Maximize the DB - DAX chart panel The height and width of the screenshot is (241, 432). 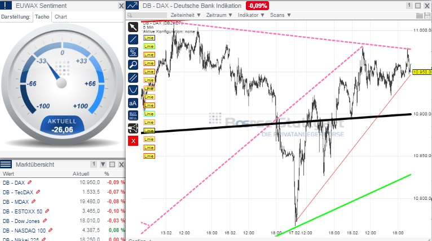[418, 6]
